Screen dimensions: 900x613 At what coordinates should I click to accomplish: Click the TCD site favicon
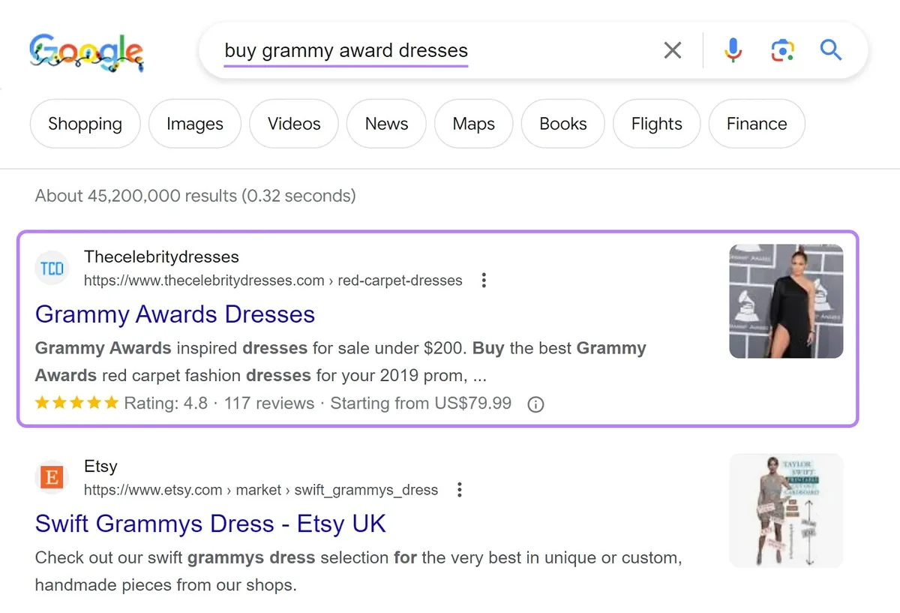(x=52, y=269)
